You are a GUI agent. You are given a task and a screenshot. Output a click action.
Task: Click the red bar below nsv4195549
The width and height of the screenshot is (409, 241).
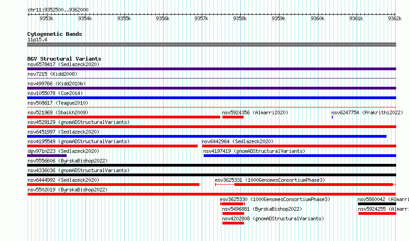(x=113, y=146)
